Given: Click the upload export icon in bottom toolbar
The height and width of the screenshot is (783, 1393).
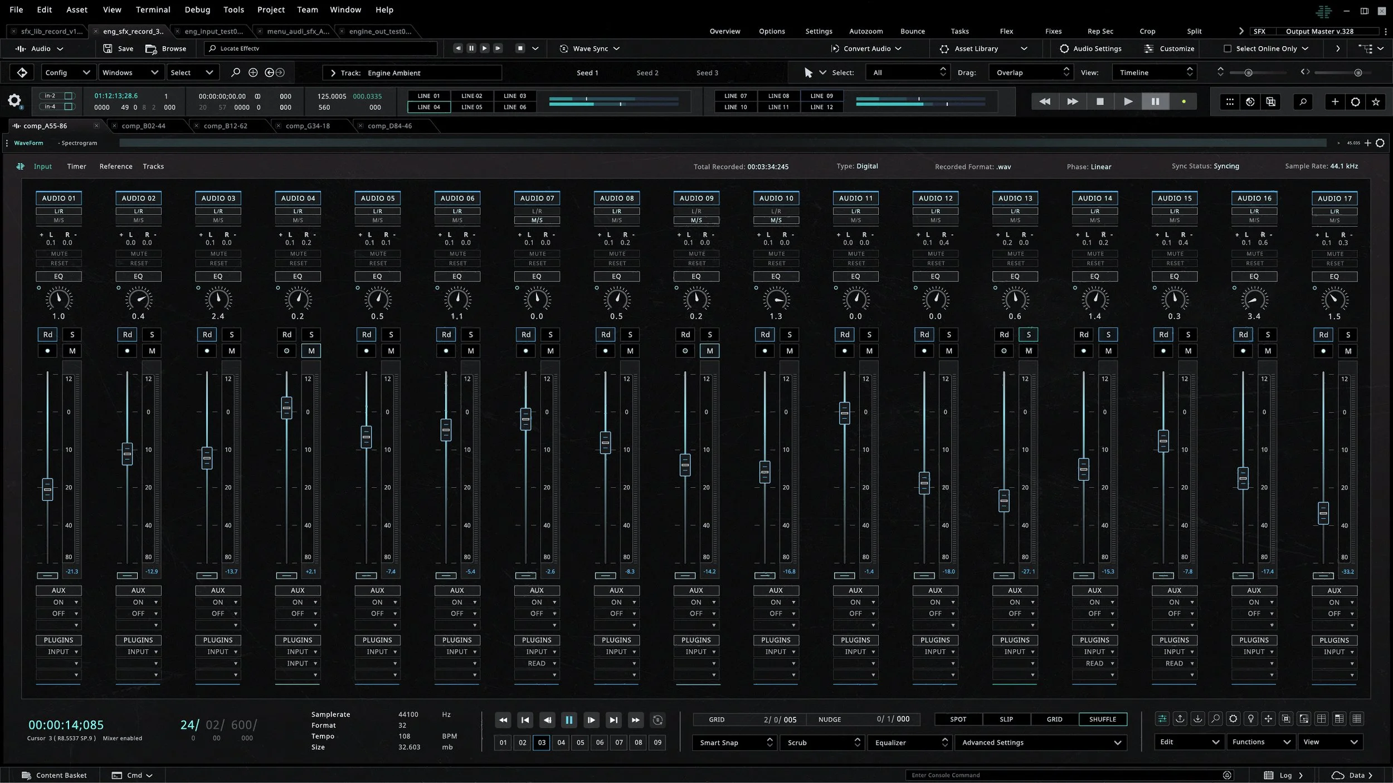Looking at the screenshot, I should point(1180,719).
